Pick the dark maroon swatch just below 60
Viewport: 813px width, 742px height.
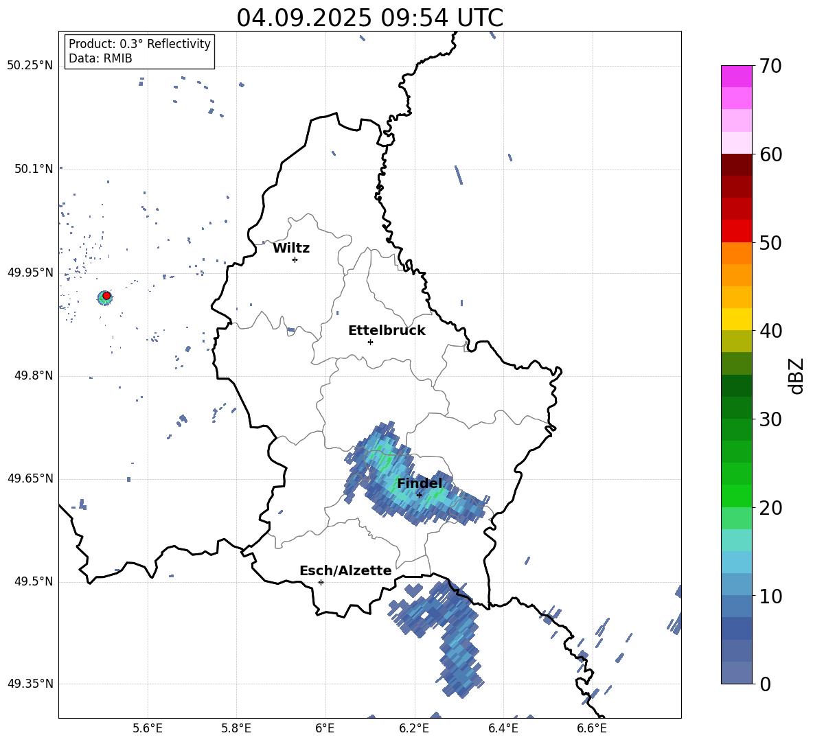point(736,165)
